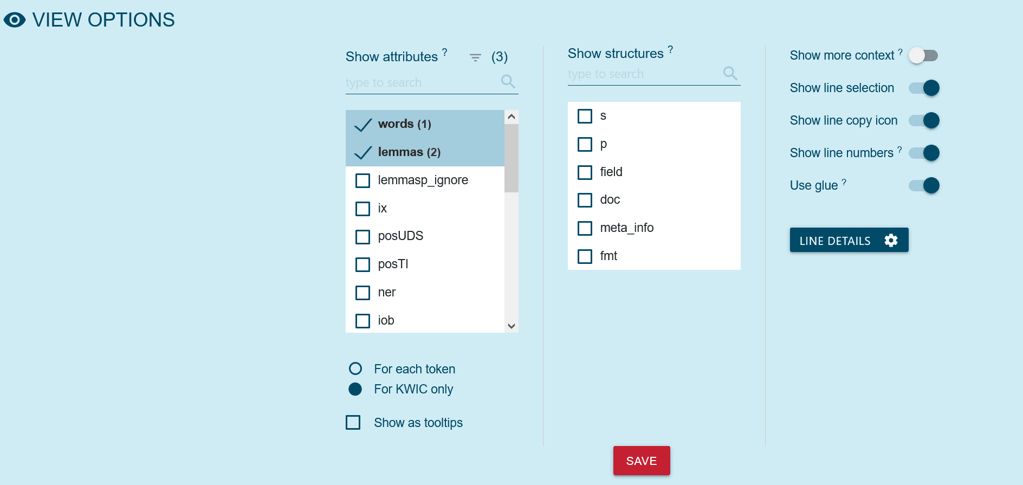Screen dimensions: 1023x485
Task: Click the attributes filter icon
Action: point(475,57)
